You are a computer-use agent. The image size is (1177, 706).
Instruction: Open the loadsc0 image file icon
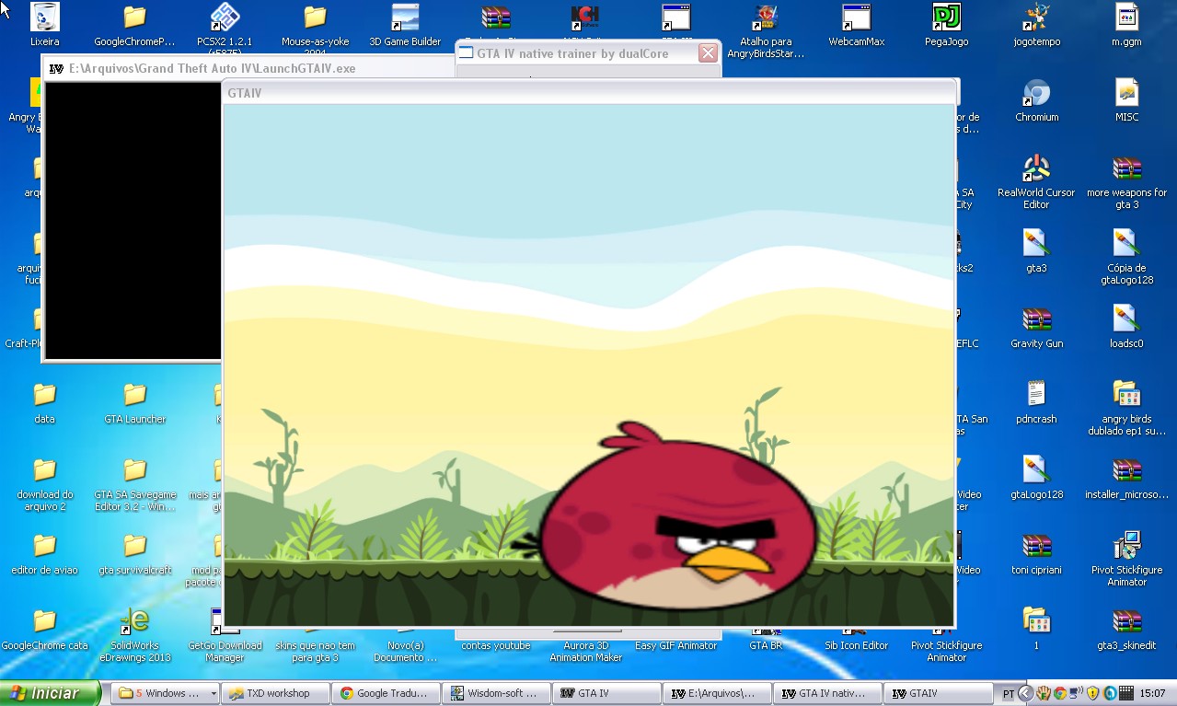[x=1126, y=319]
